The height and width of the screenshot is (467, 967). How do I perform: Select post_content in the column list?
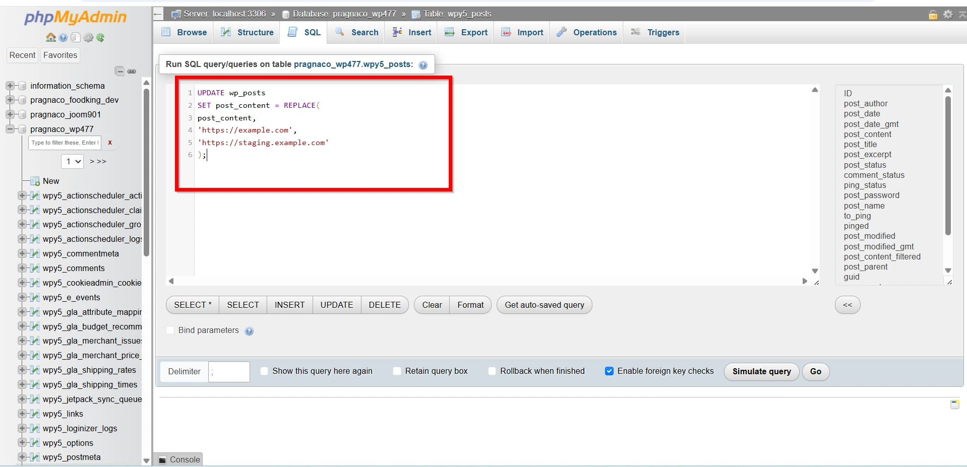(867, 135)
